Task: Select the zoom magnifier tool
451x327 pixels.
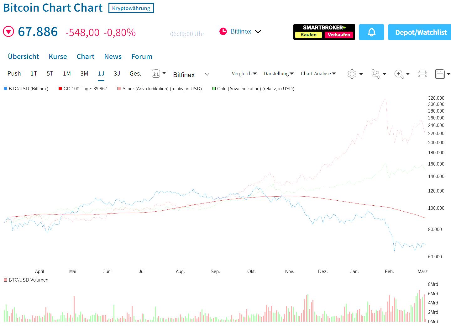Action: (399, 74)
